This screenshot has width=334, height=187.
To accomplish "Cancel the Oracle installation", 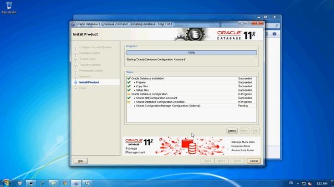I will coord(254,161).
